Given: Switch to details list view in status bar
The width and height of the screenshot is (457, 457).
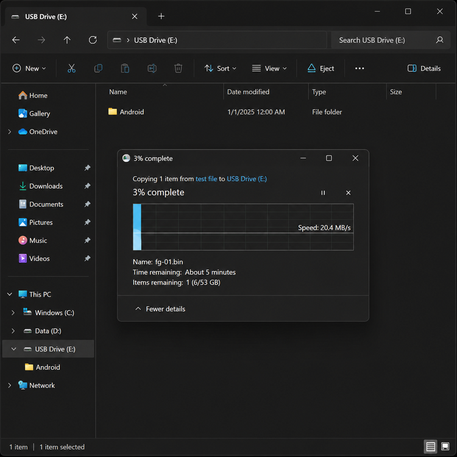Looking at the screenshot, I should pos(430,447).
